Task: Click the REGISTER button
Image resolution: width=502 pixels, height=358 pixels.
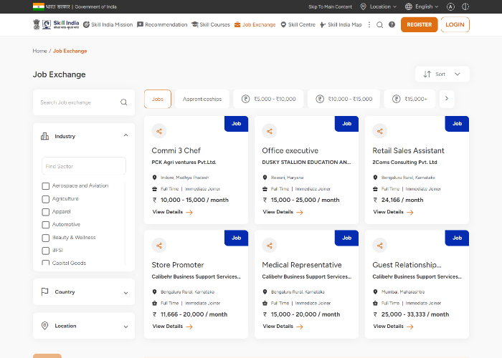Action: coord(419,24)
